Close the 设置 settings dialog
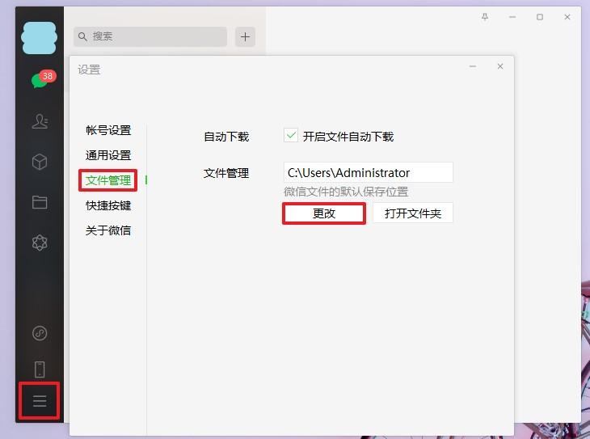Image resolution: width=590 pixels, height=439 pixels. click(x=500, y=66)
